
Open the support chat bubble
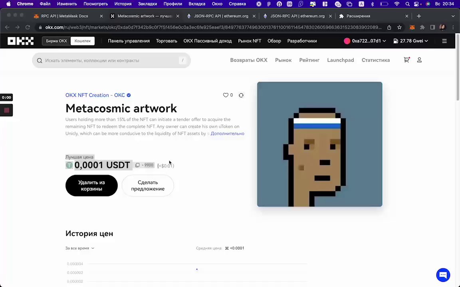pos(443,275)
